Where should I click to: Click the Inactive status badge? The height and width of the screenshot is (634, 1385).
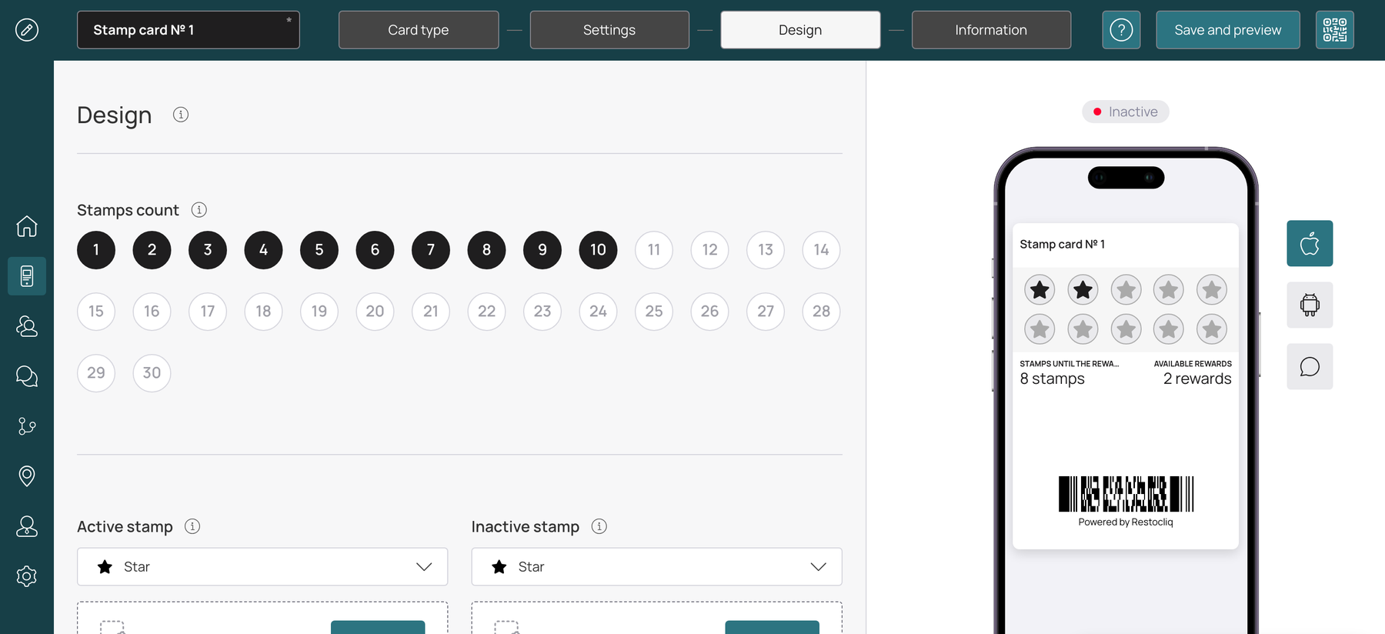(x=1126, y=112)
